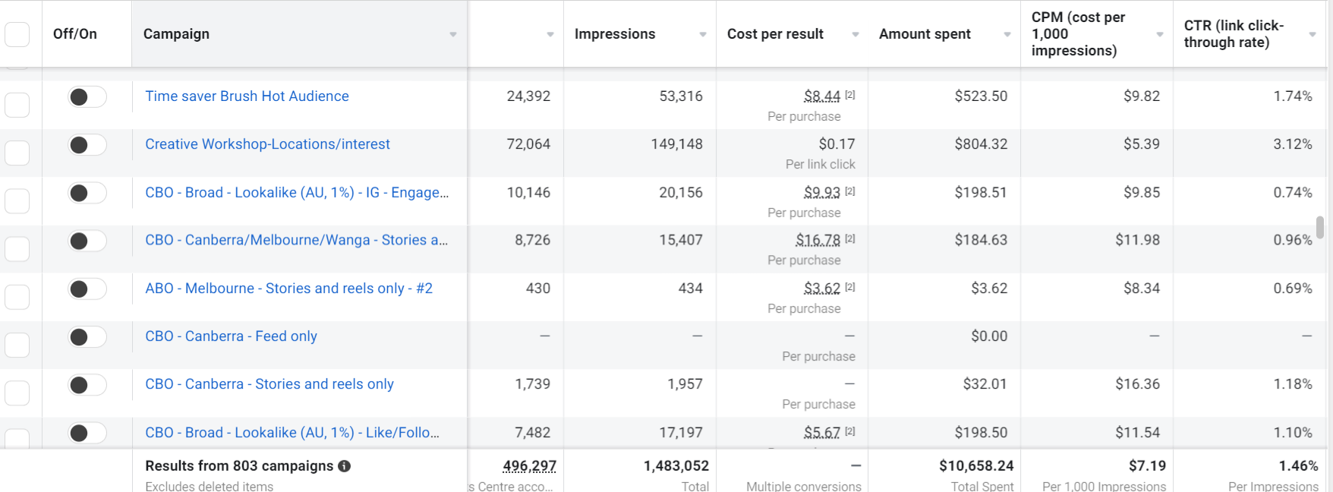Open CBO - Canberra - Stories and reels only
Viewport: 1333px width, 492px height.
(x=269, y=384)
